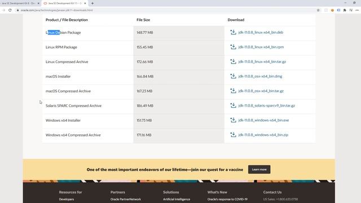
Task: Download jdk-11.0.8_linux-x64_bin.deb via its link
Action: pos(261,33)
